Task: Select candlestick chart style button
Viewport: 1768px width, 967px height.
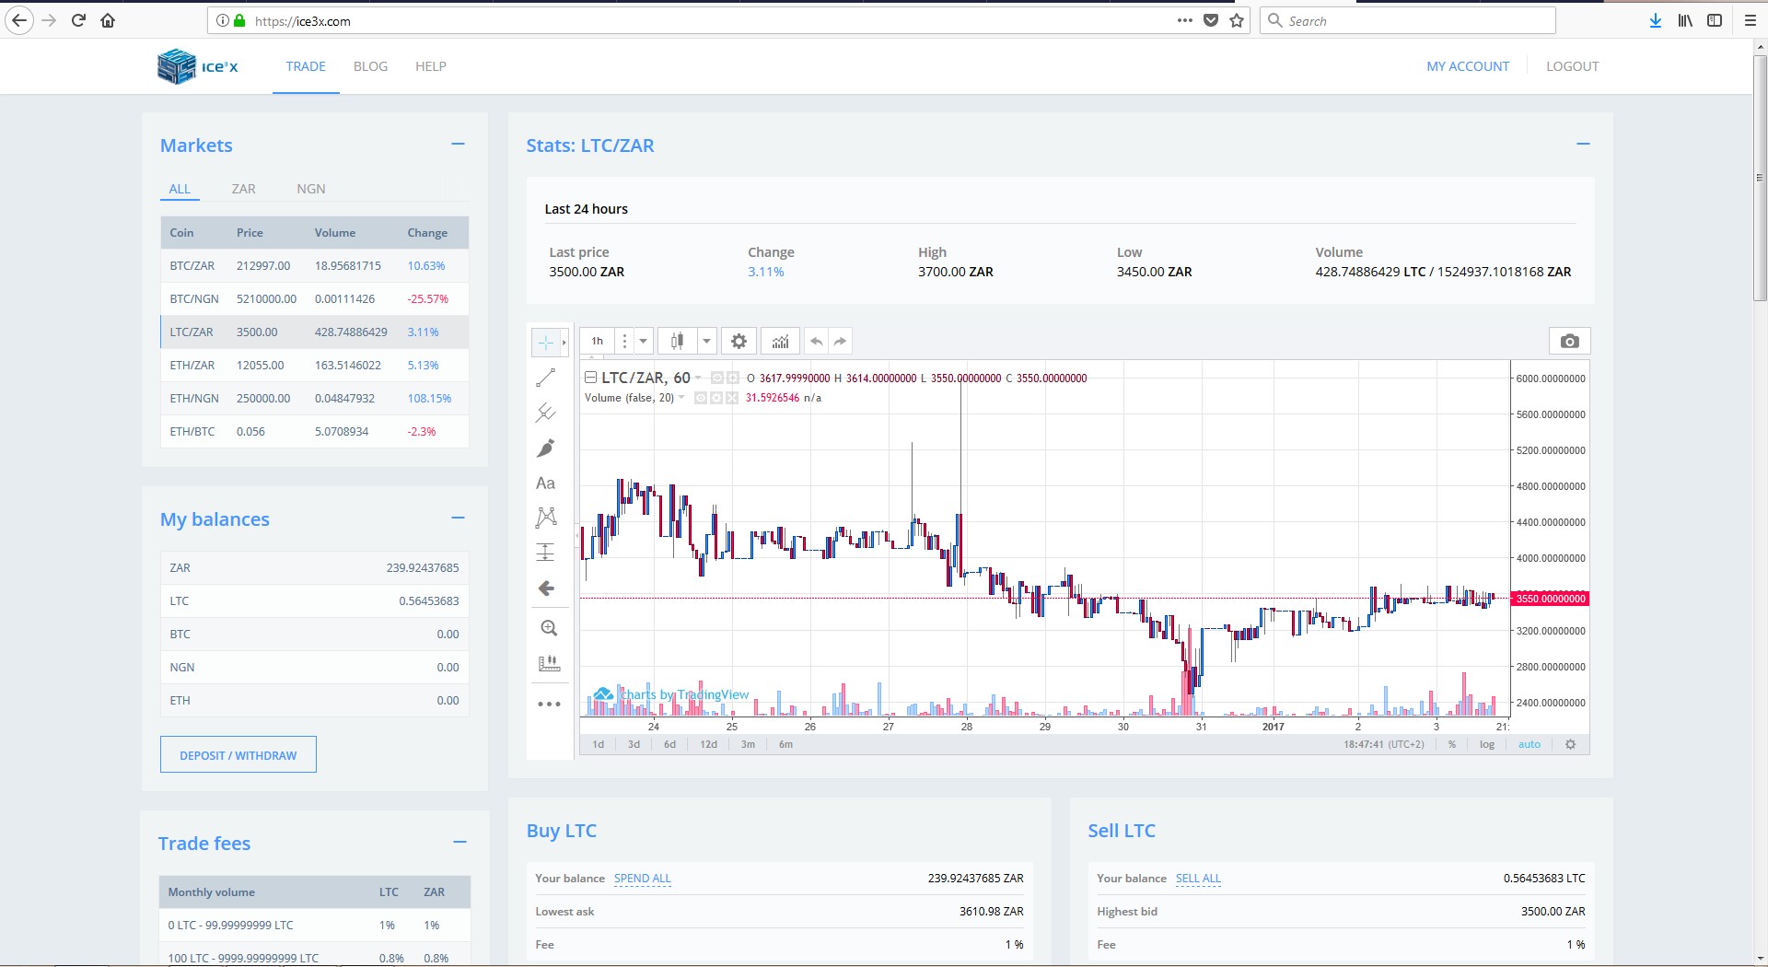Action: click(678, 342)
